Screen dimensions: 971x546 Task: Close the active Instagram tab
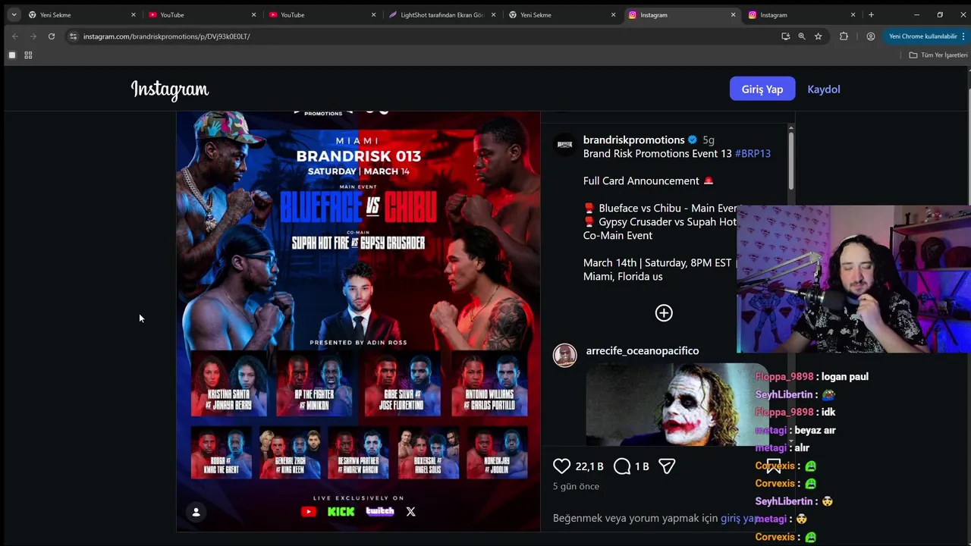[733, 14]
